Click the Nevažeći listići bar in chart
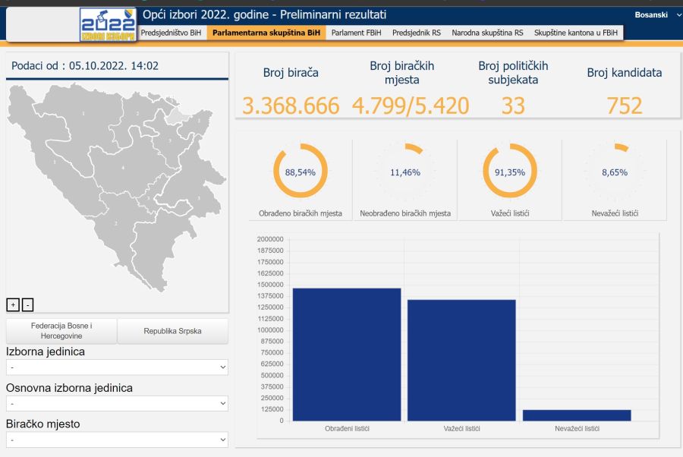Viewport: 683px width, 457px height. [577, 415]
